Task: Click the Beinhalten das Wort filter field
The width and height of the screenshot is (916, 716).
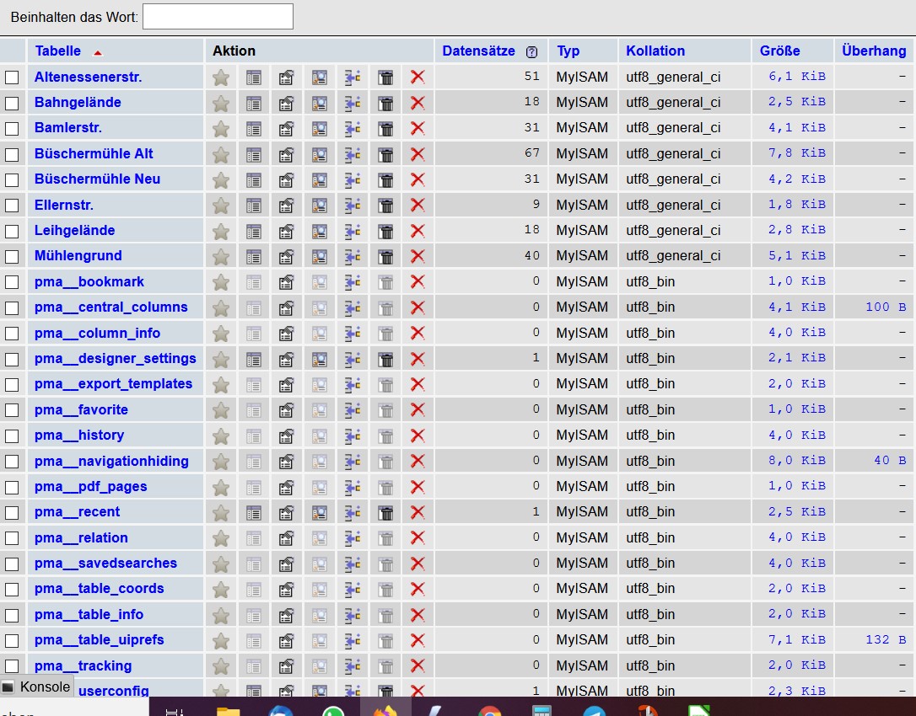Action: [x=218, y=17]
